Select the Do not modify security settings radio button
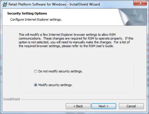Image resolution: width=149 pixels, height=114 pixels. pyautogui.click(x=36, y=71)
